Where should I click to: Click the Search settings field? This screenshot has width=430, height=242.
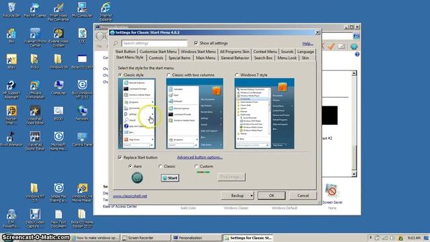click(x=155, y=43)
